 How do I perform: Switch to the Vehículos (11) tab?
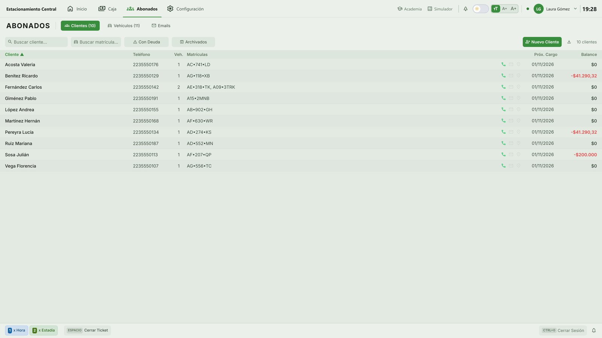[124, 26]
